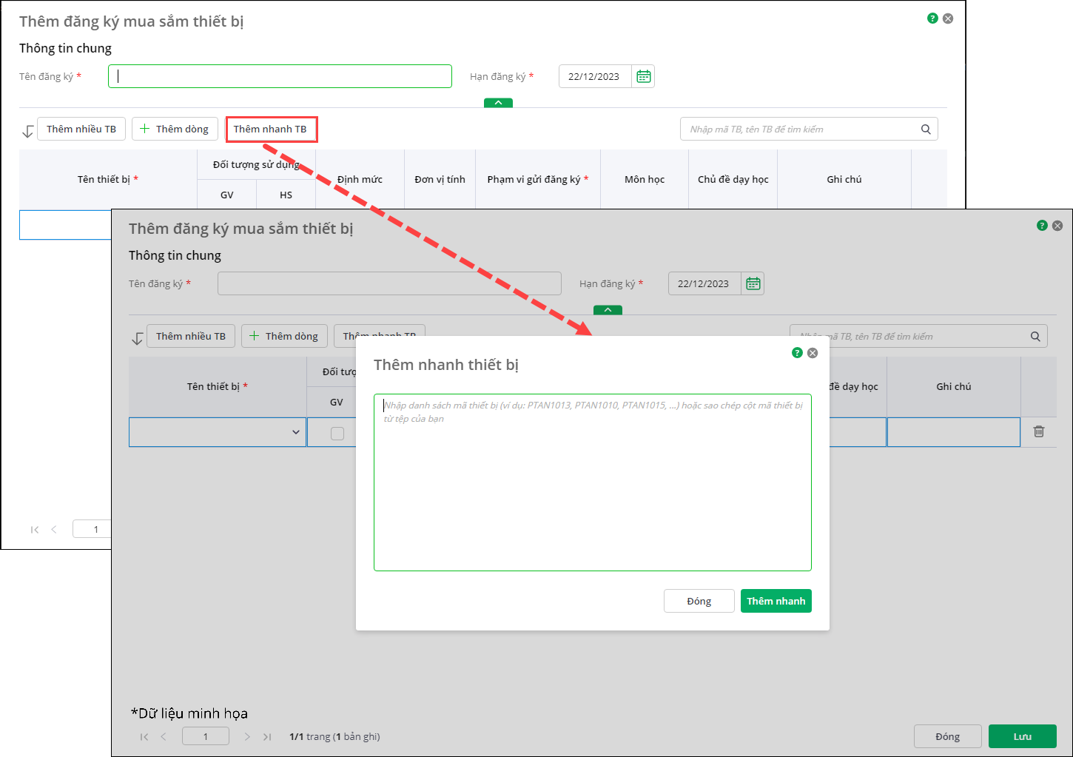Click help icon in Thêm nhanh thiết bị popup
This screenshot has height=757, width=1073.
(797, 353)
